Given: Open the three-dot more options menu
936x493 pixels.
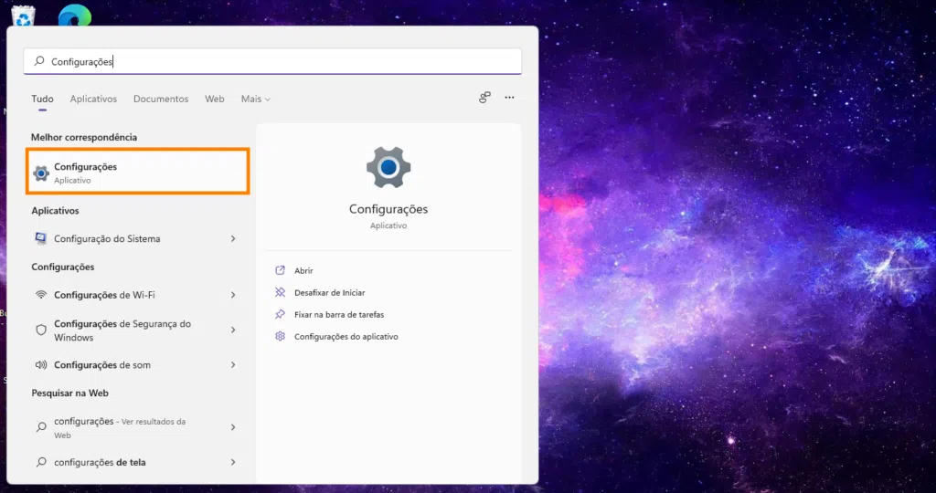Looking at the screenshot, I should pyautogui.click(x=509, y=97).
